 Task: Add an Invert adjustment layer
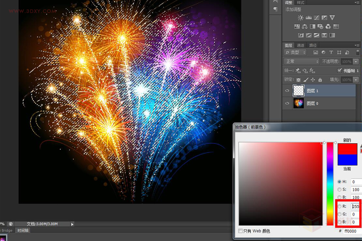[301, 35]
